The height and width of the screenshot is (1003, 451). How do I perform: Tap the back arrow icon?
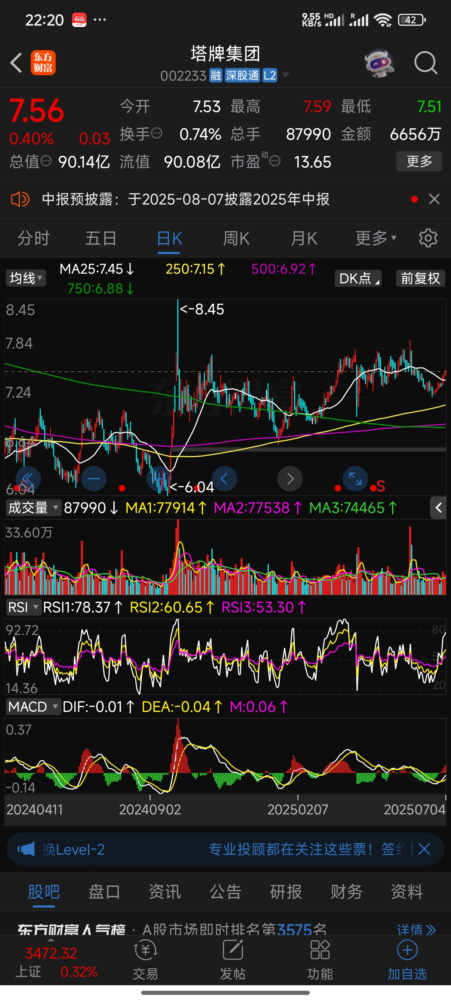click(x=16, y=62)
